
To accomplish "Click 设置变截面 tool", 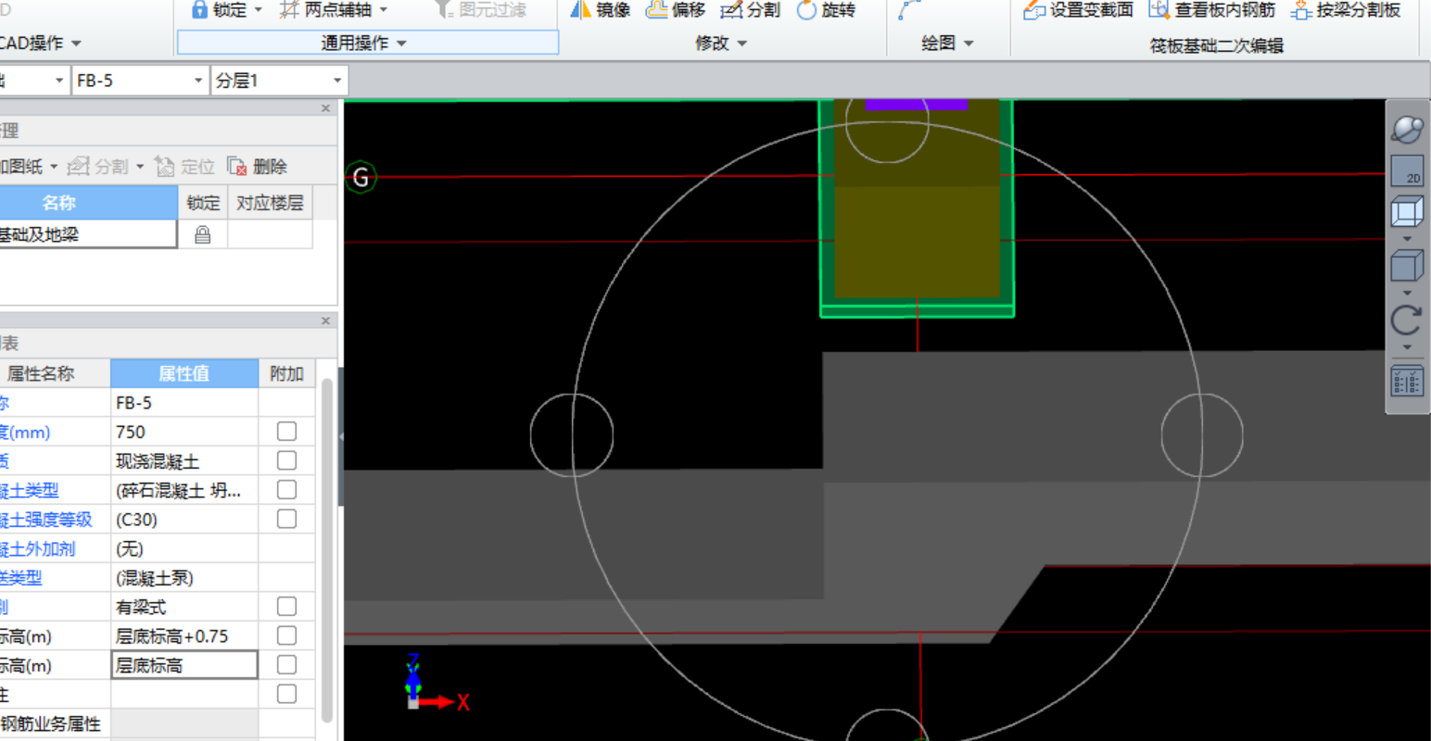I will tap(1079, 10).
